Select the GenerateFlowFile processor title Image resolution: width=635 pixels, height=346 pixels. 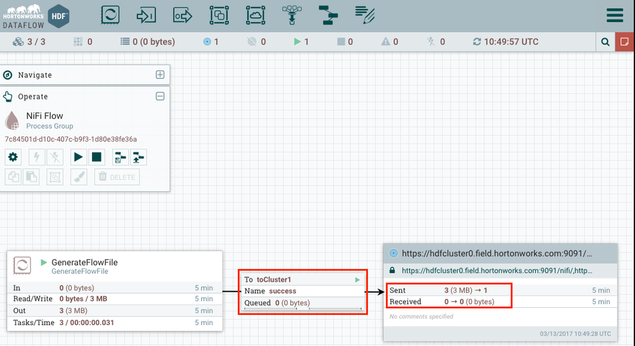point(85,262)
